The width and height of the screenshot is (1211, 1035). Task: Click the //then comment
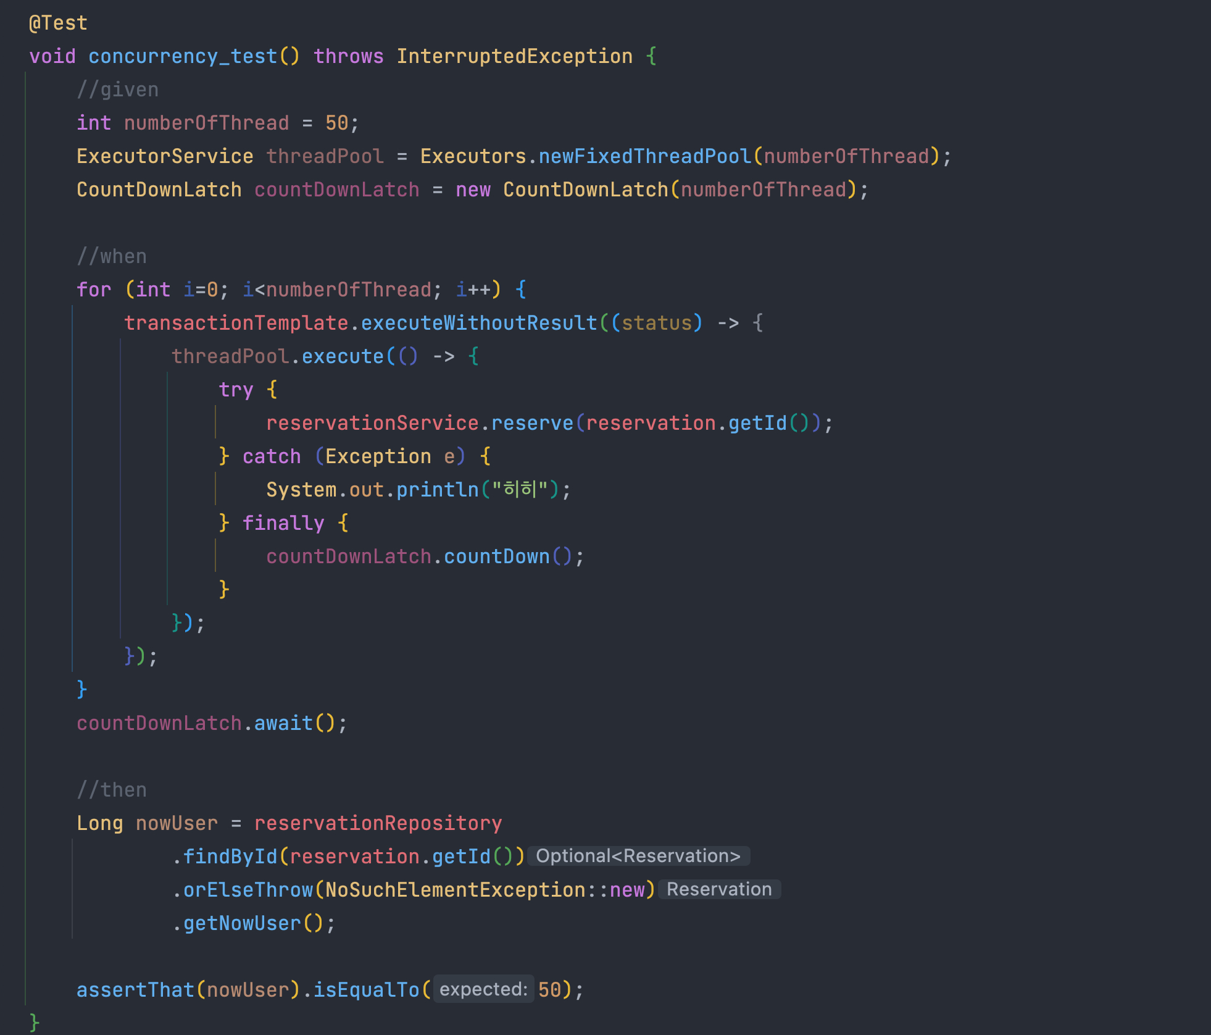coord(112,790)
